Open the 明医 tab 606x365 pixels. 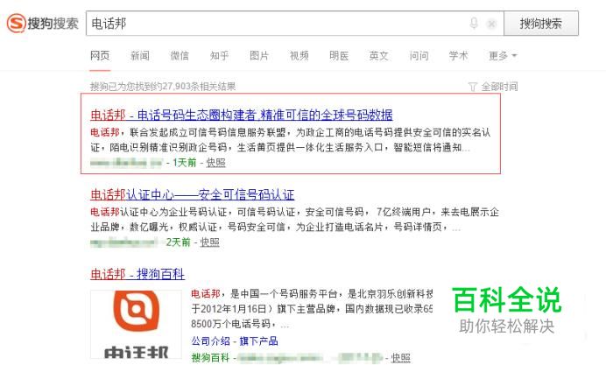pos(339,56)
